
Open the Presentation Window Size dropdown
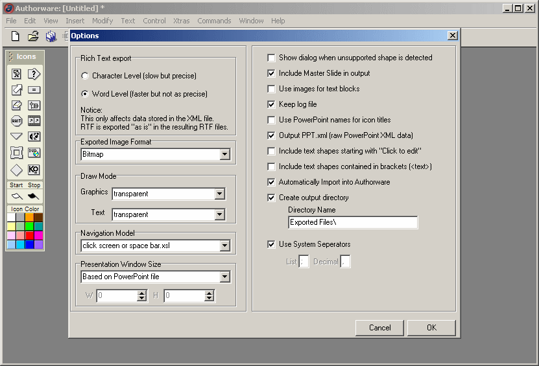pyautogui.click(x=224, y=277)
